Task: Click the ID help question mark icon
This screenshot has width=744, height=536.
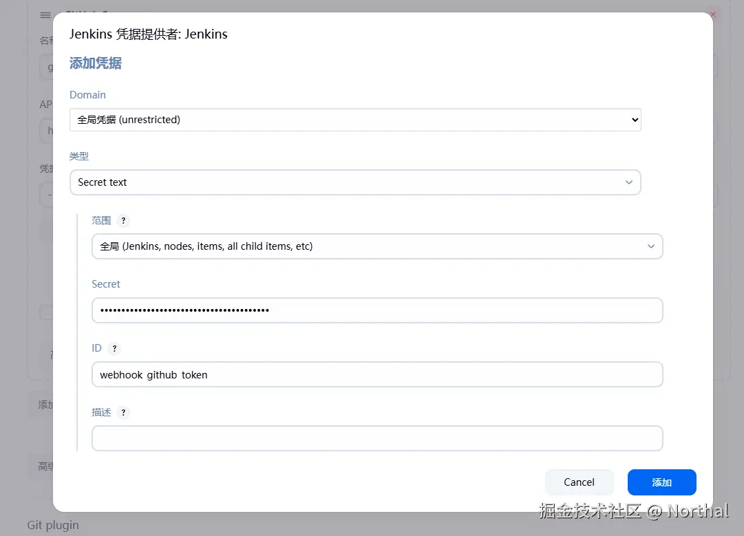Action: point(114,348)
